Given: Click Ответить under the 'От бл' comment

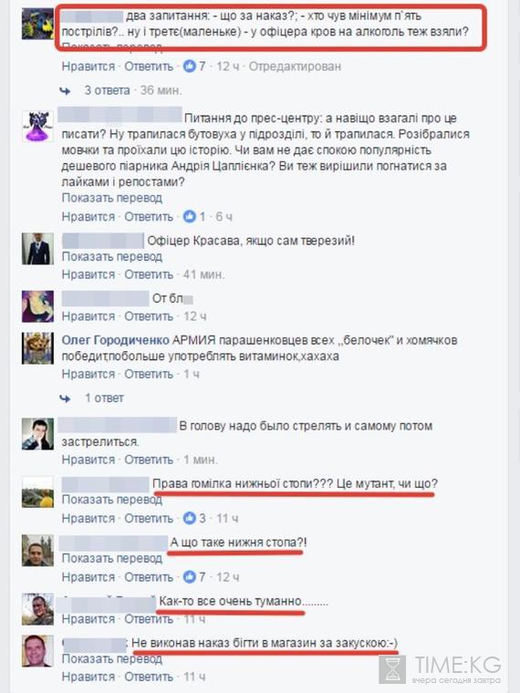Looking at the screenshot, I should [x=149, y=317].
